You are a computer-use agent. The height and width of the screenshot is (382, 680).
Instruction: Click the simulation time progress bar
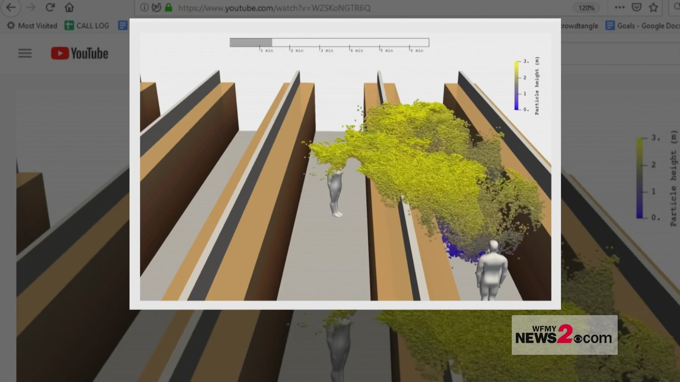click(329, 43)
